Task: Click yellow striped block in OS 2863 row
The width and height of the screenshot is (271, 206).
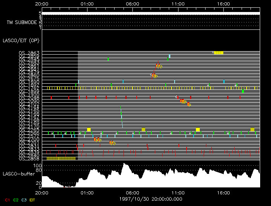Action: click(219, 53)
